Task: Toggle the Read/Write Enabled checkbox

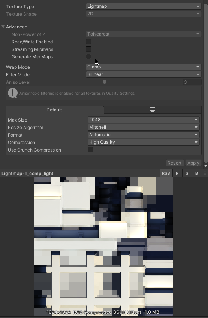Action: coord(88,42)
